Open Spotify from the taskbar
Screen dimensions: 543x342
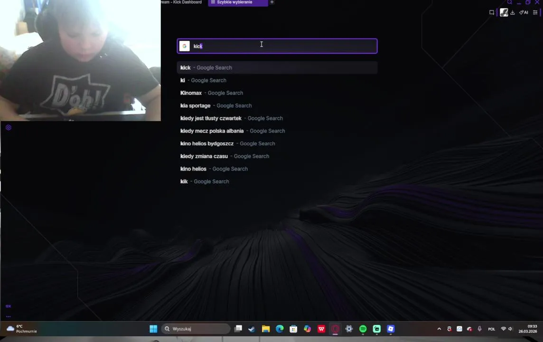[x=363, y=329]
